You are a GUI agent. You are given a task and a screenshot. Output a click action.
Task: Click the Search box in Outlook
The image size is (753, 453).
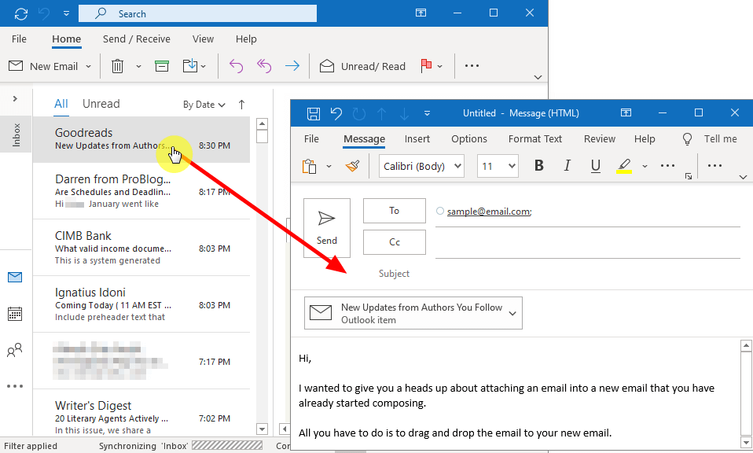(x=197, y=13)
